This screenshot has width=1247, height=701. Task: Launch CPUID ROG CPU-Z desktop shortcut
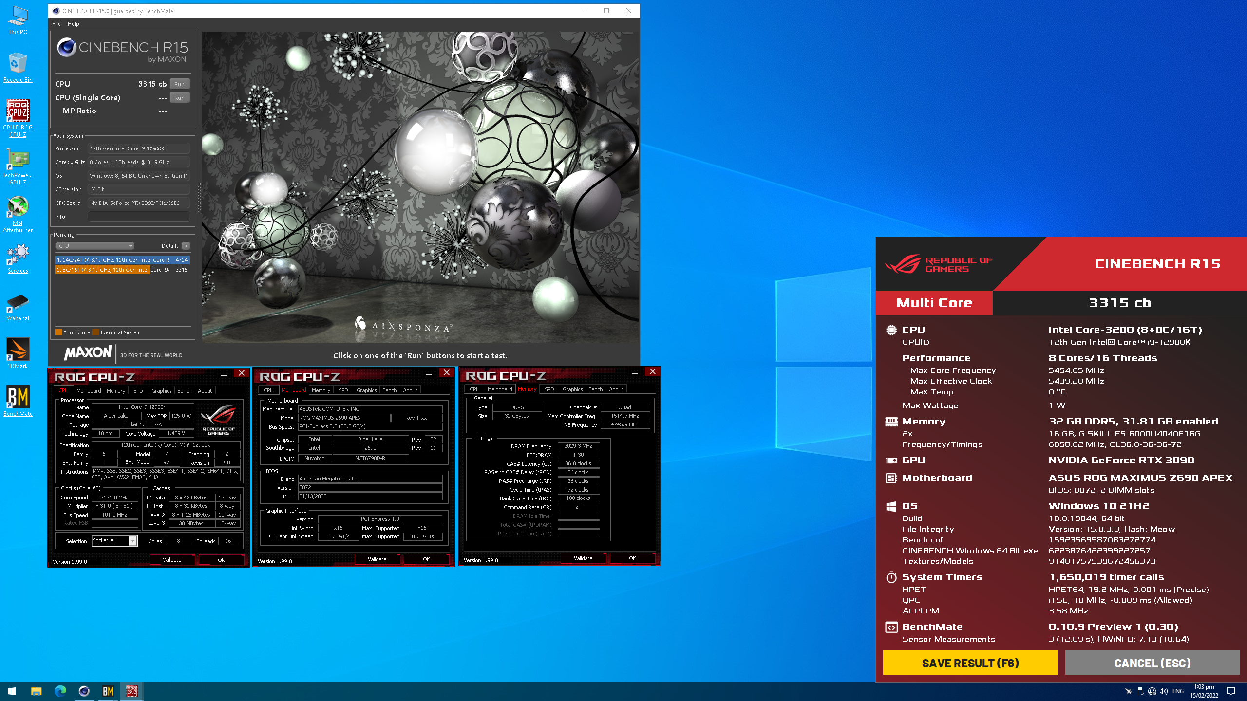click(x=18, y=118)
